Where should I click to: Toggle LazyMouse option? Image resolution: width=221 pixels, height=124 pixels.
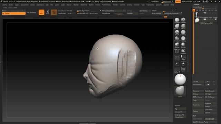(106, 13)
